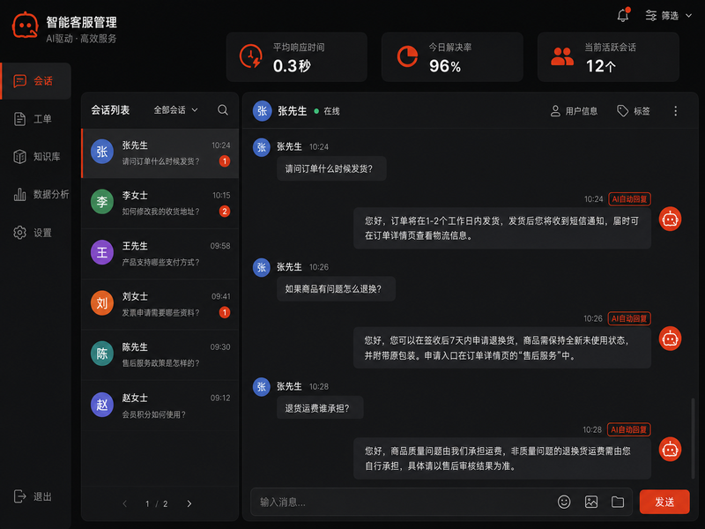The height and width of the screenshot is (529, 705).
Task: Click message 如果商品有问题怎么退换？ bubble
Action: point(336,289)
